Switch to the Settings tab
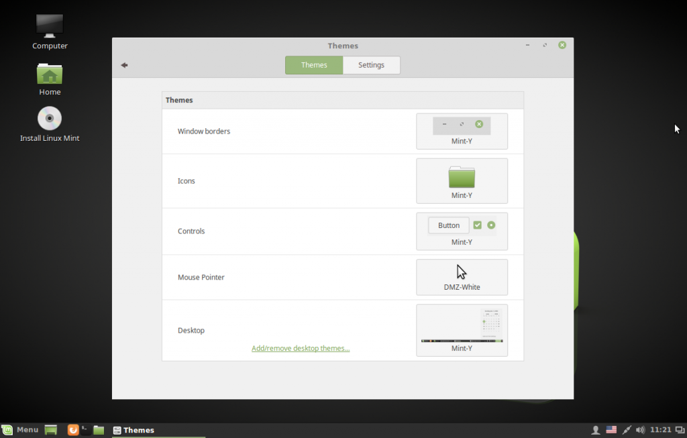The width and height of the screenshot is (687, 438). pos(371,65)
